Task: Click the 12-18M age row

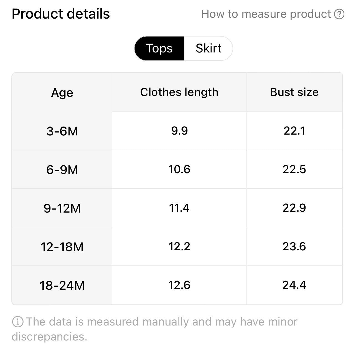Action: 177,246
